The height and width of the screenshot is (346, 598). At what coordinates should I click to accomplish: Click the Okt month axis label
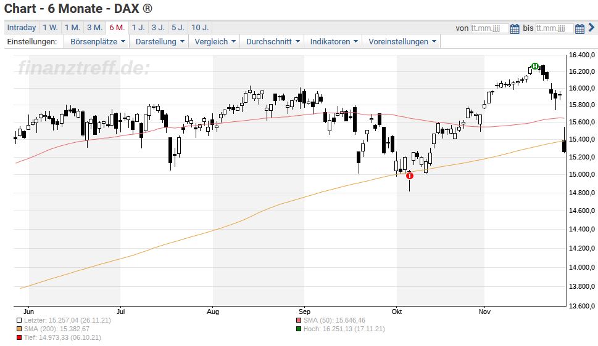coord(397,312)
